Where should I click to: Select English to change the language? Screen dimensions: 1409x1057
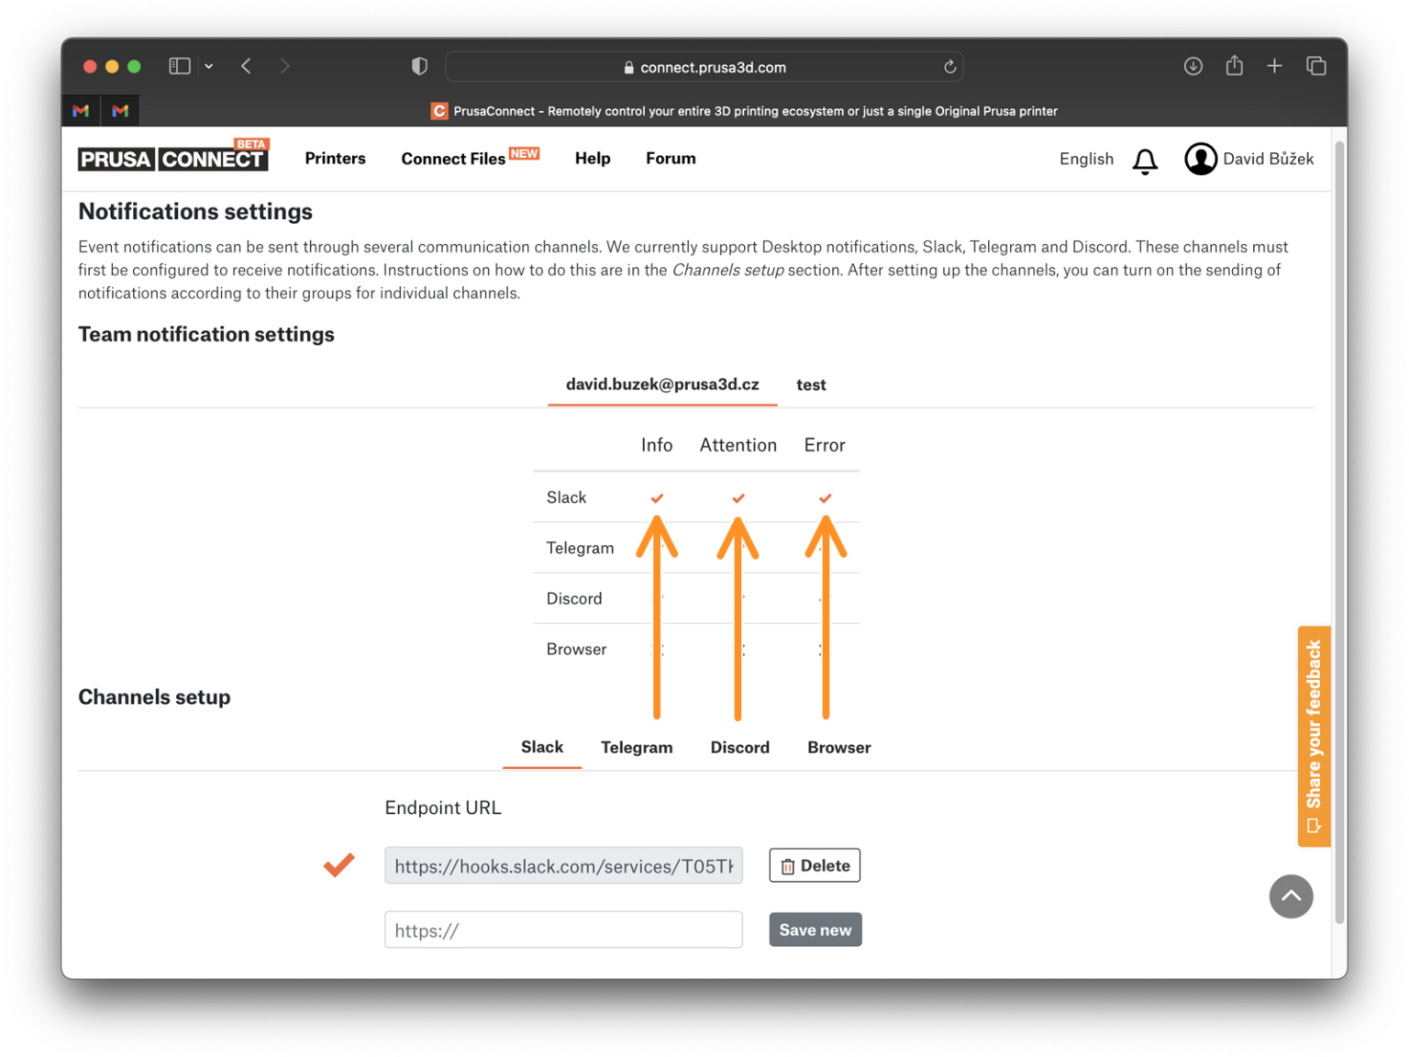[x=1085, y=159]
